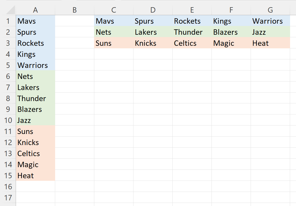Select the Jazz cell in column A
296x206 pixels.
[36, 120]
